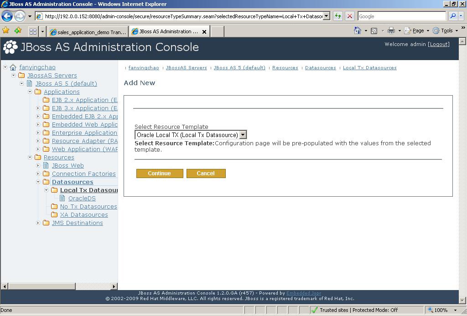The height and width of the screenshot is (316, 467).
Task: Click the Local Tx Datasources breadcrumb link
Action: (x=369, y=68)
